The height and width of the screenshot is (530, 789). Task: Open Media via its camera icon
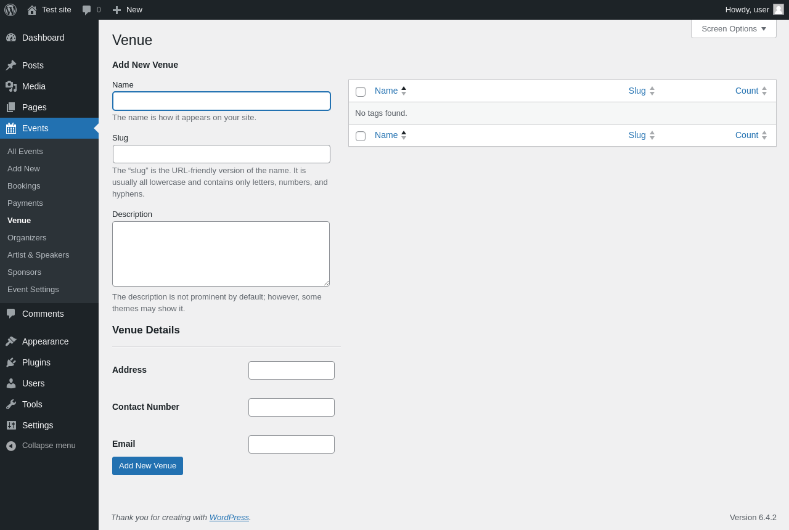[11, 86]
